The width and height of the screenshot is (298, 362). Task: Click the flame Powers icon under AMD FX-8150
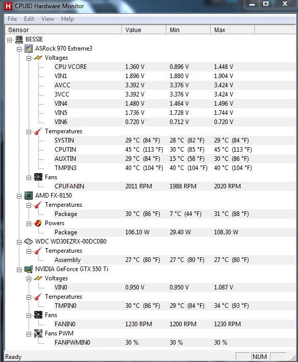click(x=38, y=223)
